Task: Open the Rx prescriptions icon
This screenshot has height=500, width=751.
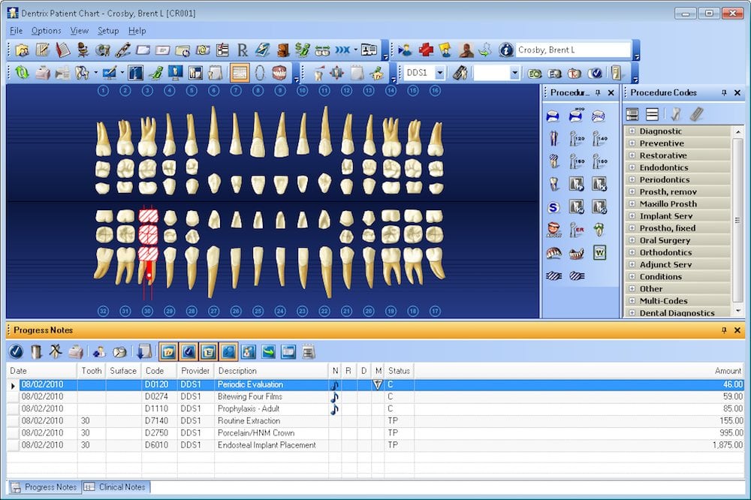Action: click(243, 50)
